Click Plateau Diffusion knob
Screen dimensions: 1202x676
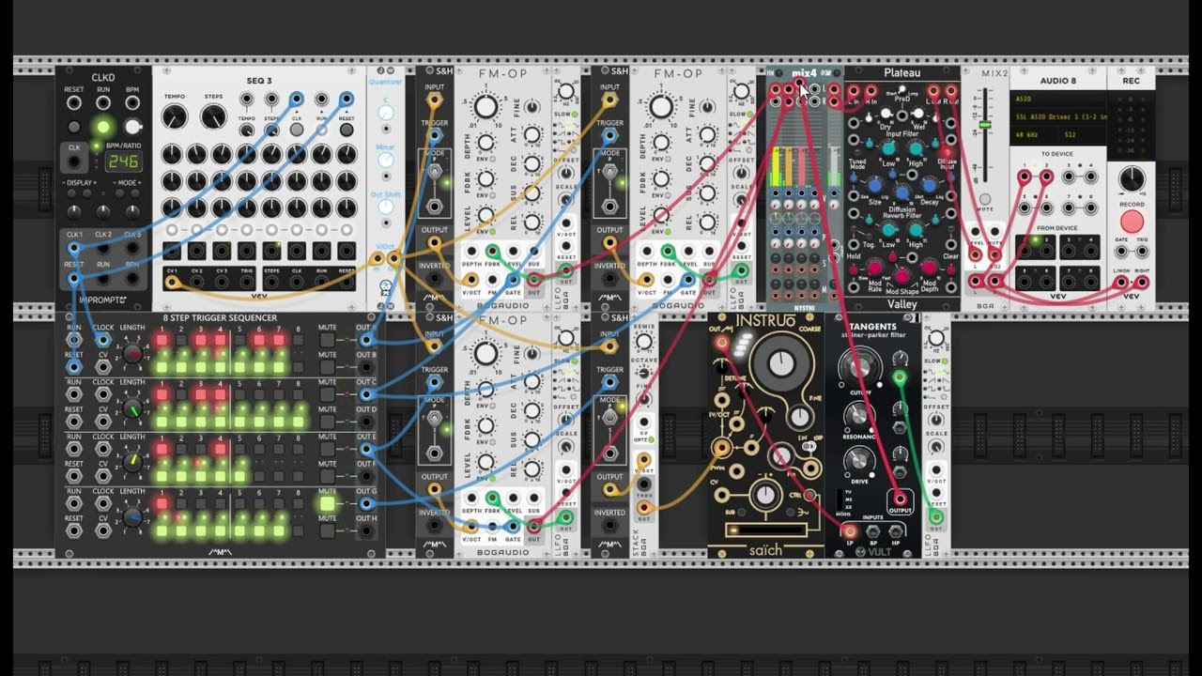tap(902, 192)
